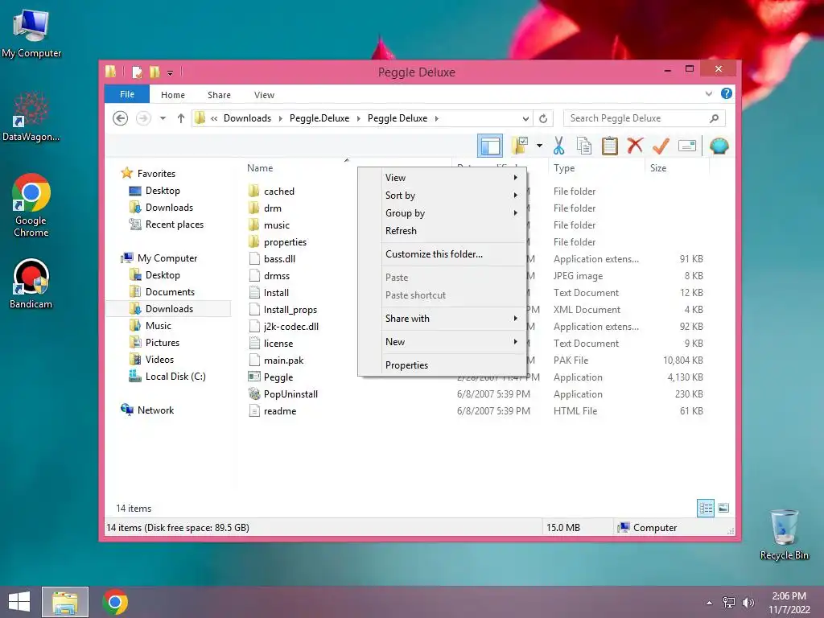
Task: Open the dropdown arrow beside folder options icon
Action: 539,146
